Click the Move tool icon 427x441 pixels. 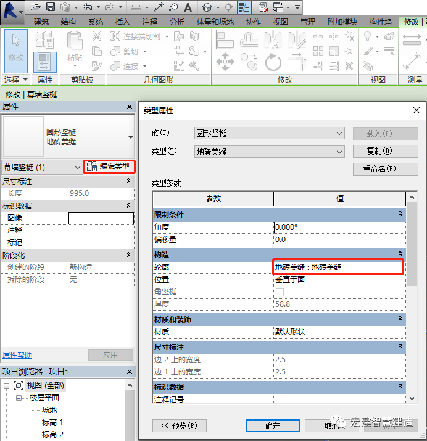tap(225, 62)
